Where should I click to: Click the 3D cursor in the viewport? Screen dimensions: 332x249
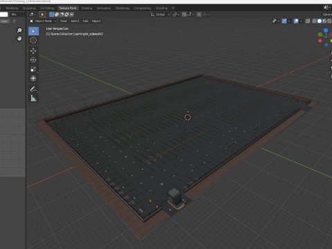point(187,118)
